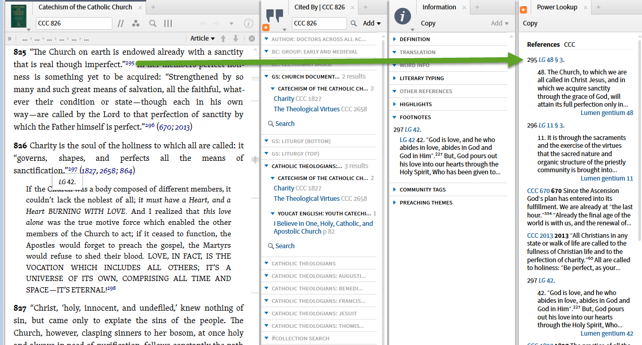Expand breadcrumb with double chevron icon

(9, 39)
